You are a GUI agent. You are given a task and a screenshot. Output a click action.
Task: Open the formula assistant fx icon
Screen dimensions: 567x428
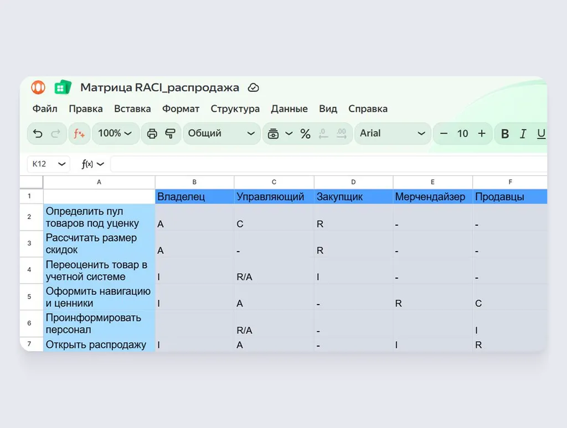[x=79, y=134]
